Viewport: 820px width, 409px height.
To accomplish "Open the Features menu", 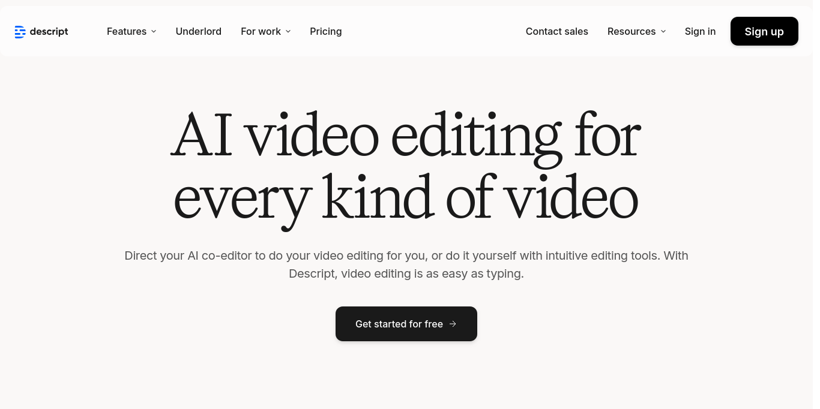I will pyautogui.click(x=127, y=32).
